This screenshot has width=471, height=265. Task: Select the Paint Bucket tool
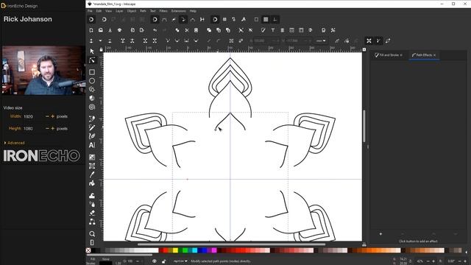[x=92, y=183]
